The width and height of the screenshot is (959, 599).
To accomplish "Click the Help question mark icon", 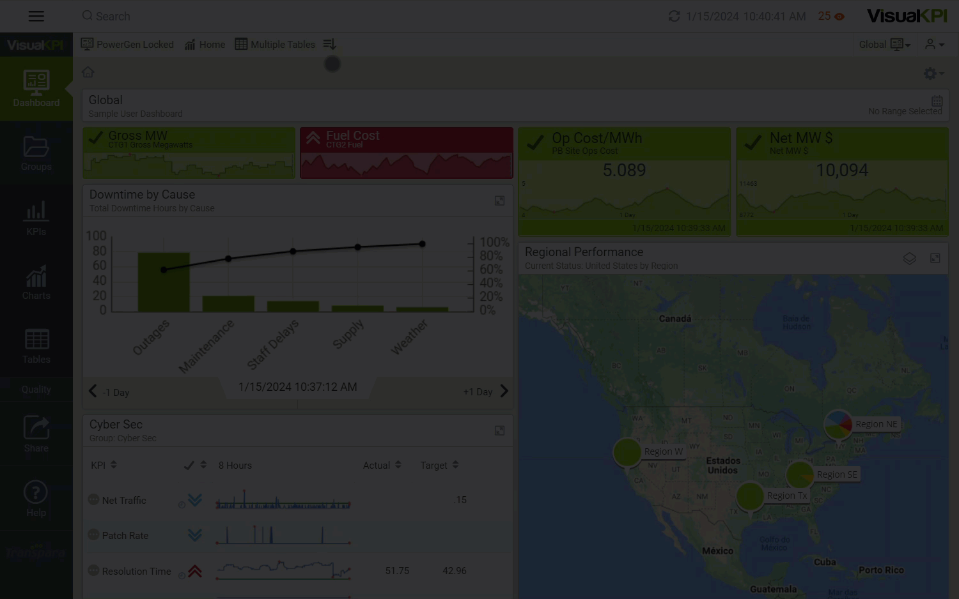I will tap(36, 492).
